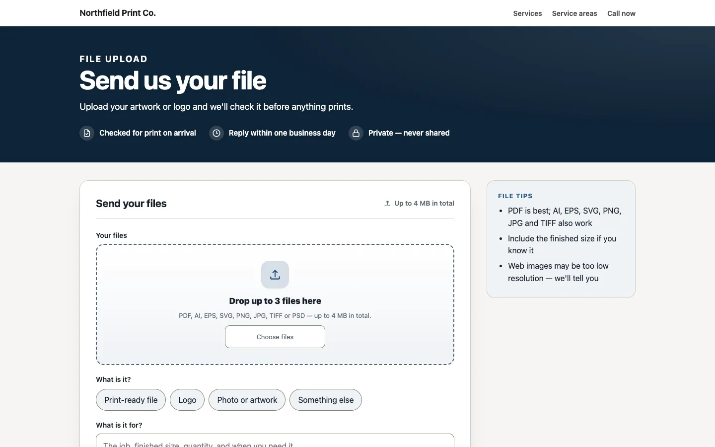
Task: Pick the Something else option
Action: click(x=326, y=400)
